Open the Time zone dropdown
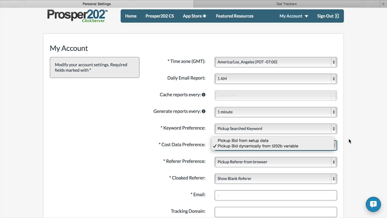This screenshot has height=218, width=387. coord(276,62)
